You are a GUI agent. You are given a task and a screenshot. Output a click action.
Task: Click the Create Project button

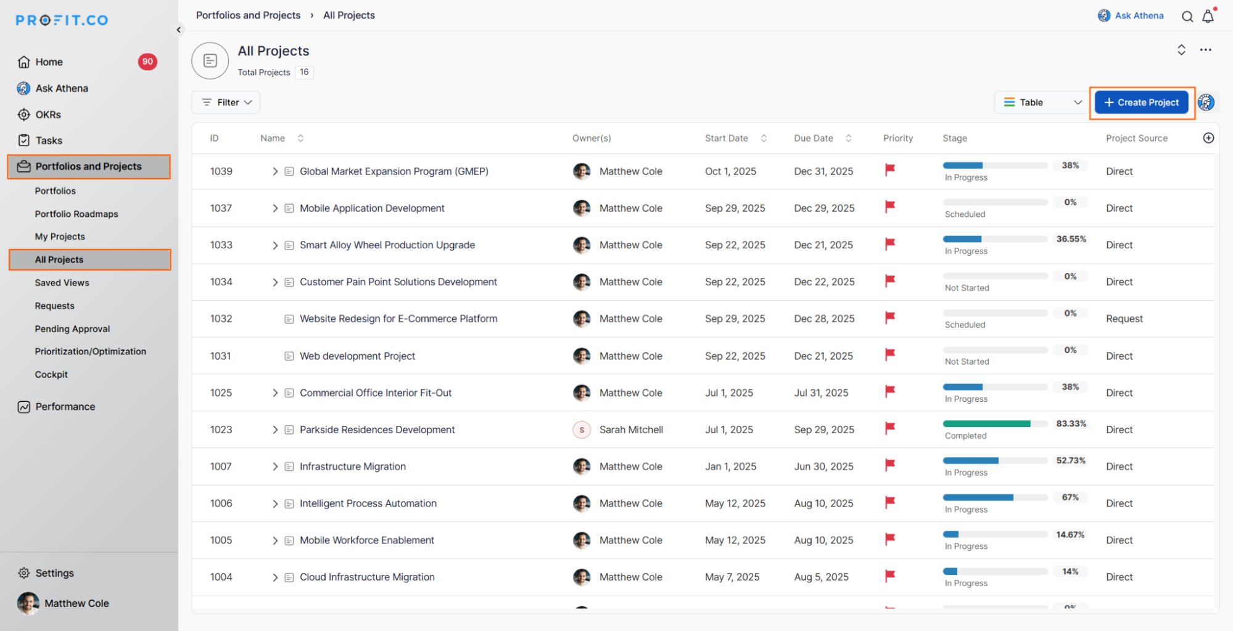pos(1141,102)
